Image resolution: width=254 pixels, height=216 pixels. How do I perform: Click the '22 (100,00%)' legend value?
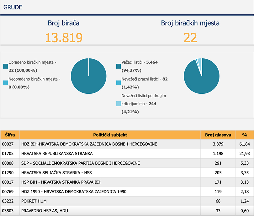pyautogui.click(x=23, y=70)
